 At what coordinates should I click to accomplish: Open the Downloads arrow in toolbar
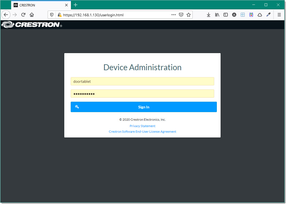(x=209, y=15)
